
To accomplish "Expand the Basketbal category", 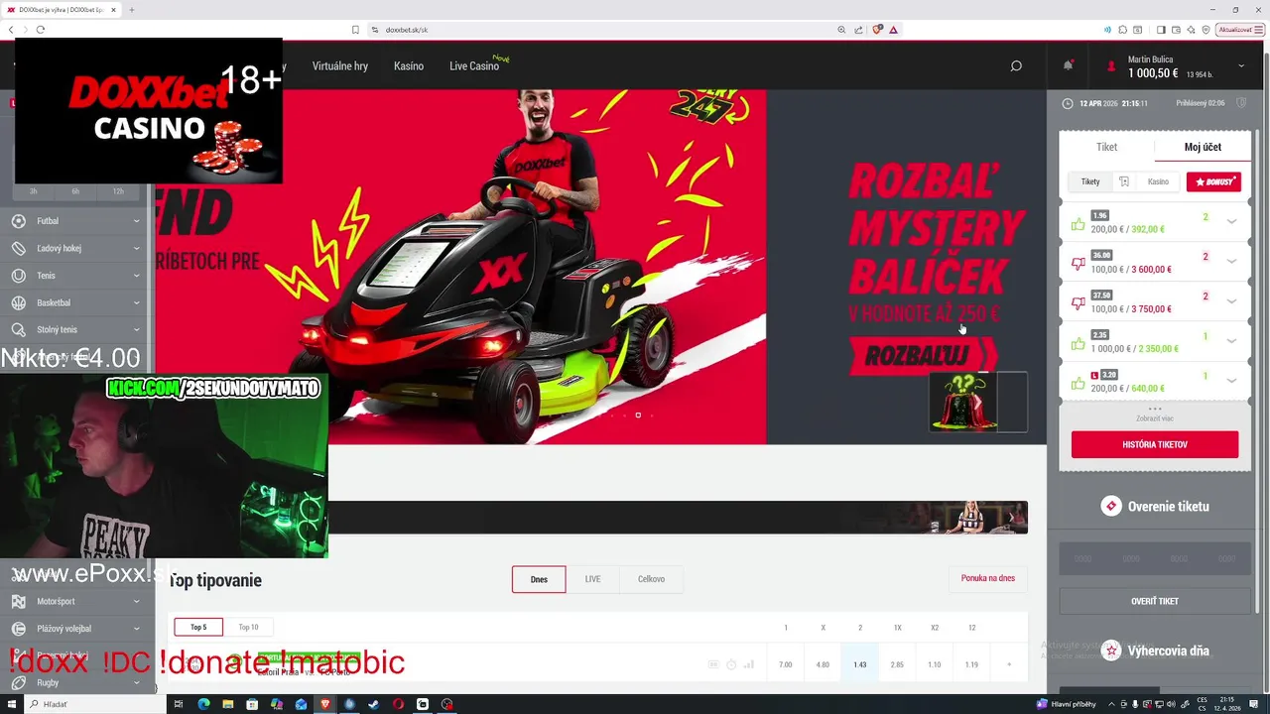I will [75, 302].
